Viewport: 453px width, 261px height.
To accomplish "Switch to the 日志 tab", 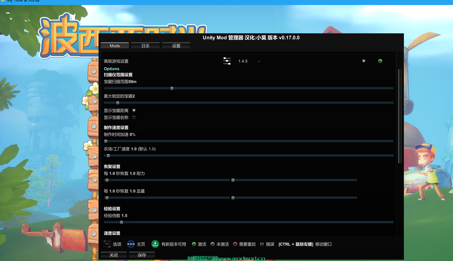I will (x=145, y=45).
